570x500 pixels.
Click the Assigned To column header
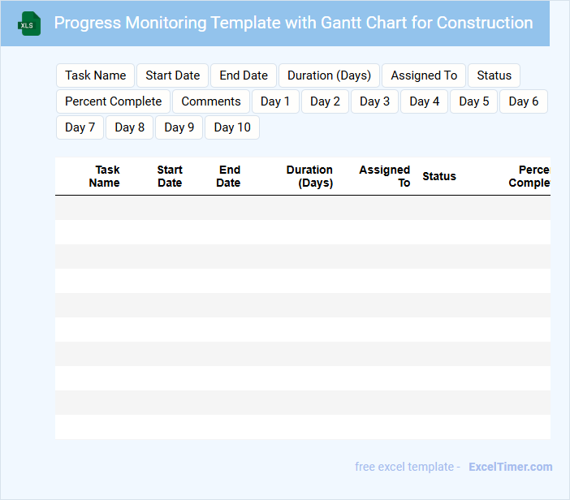[x=385, y=176]
